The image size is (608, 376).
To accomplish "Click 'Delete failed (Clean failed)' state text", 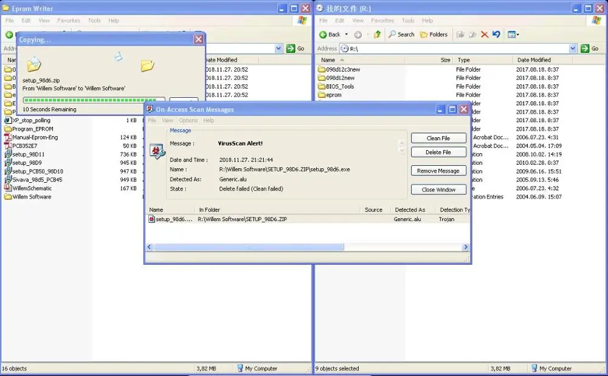I will pos(251,189).
